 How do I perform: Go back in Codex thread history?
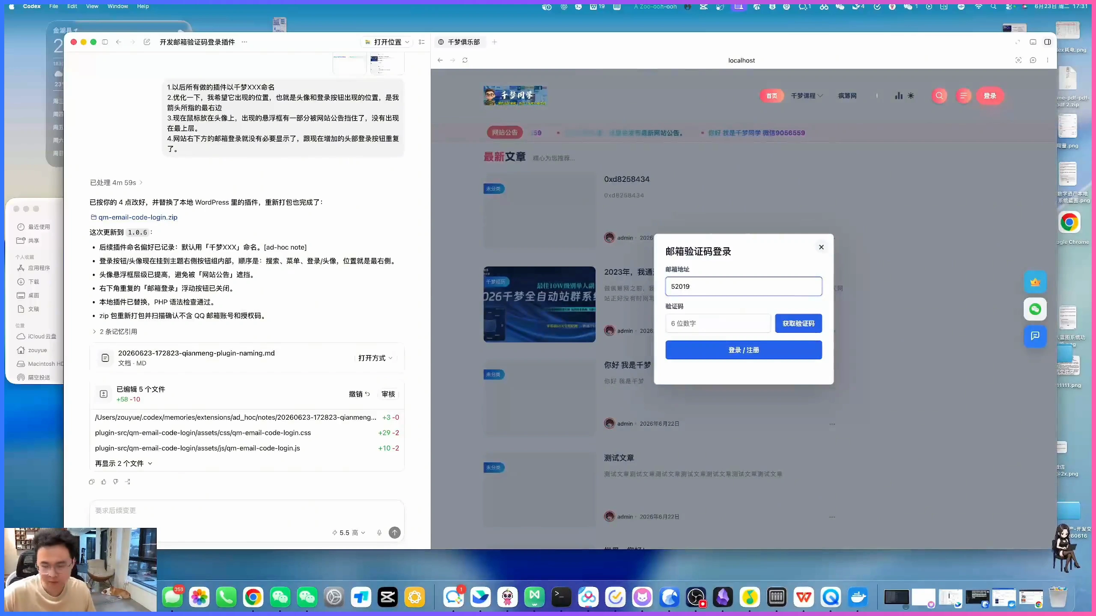(119, 42)
